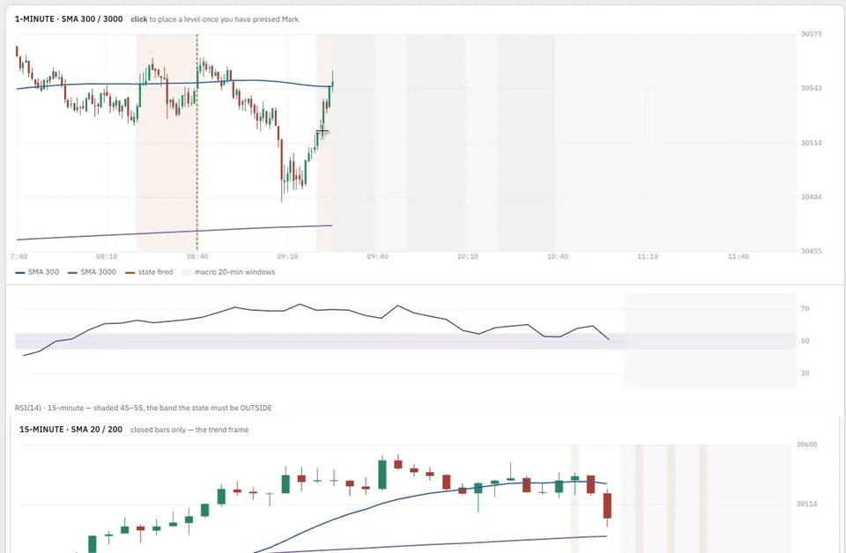Click the 30600 label on 15-minute chart
Image resolution: width=846 pixels, height=553 pixels.
pos(806,445)
